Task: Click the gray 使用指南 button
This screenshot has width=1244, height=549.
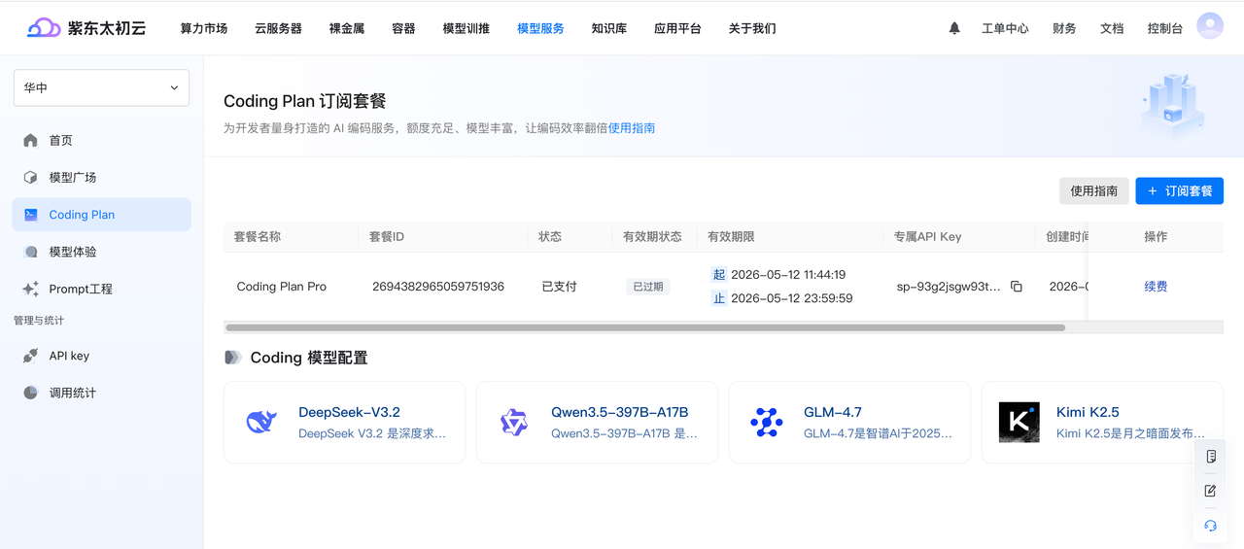Action: [x=1094, y=190]
